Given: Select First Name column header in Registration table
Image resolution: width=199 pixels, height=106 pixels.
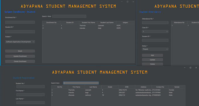Looking at the screenshot, I should click(76, 87).
